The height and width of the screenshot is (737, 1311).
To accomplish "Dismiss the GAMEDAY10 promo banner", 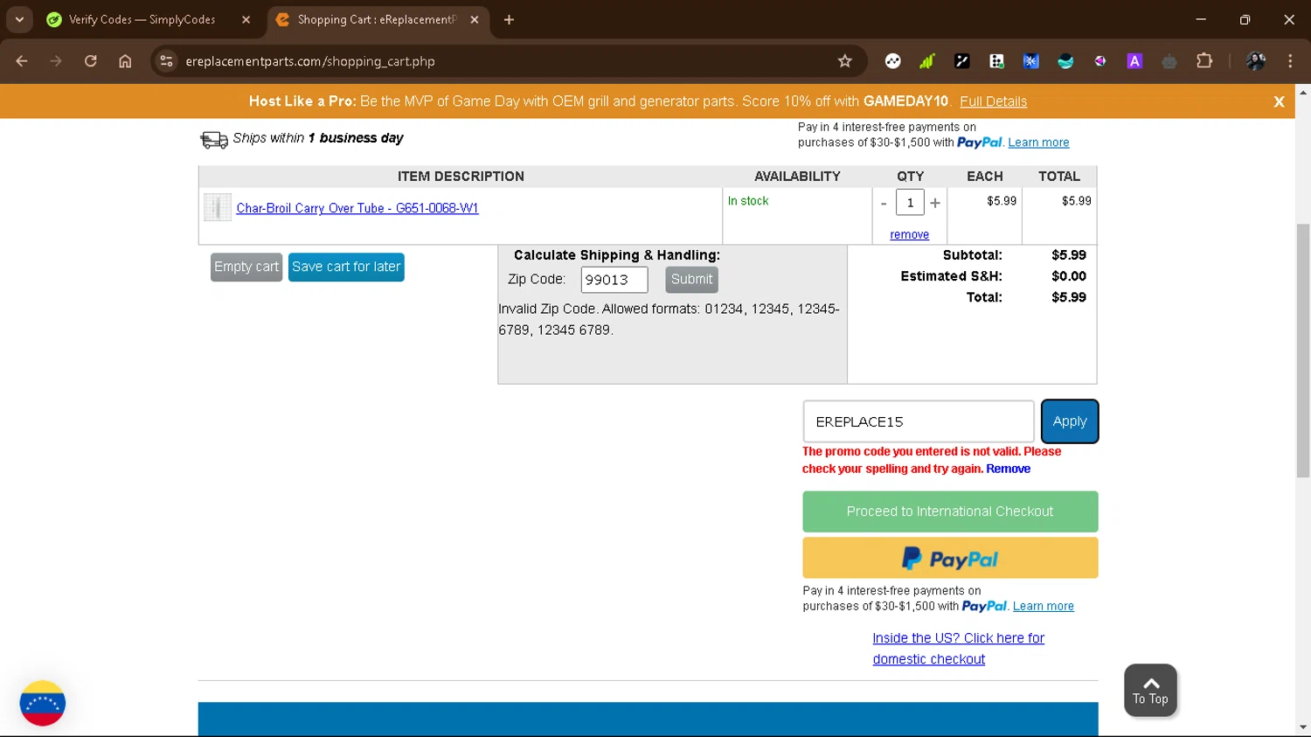I will 1279,101.
